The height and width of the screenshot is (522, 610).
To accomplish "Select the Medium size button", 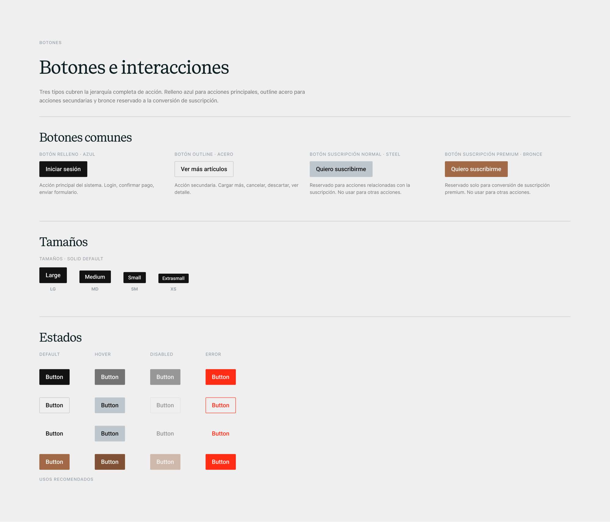I will tap(95, 277).
